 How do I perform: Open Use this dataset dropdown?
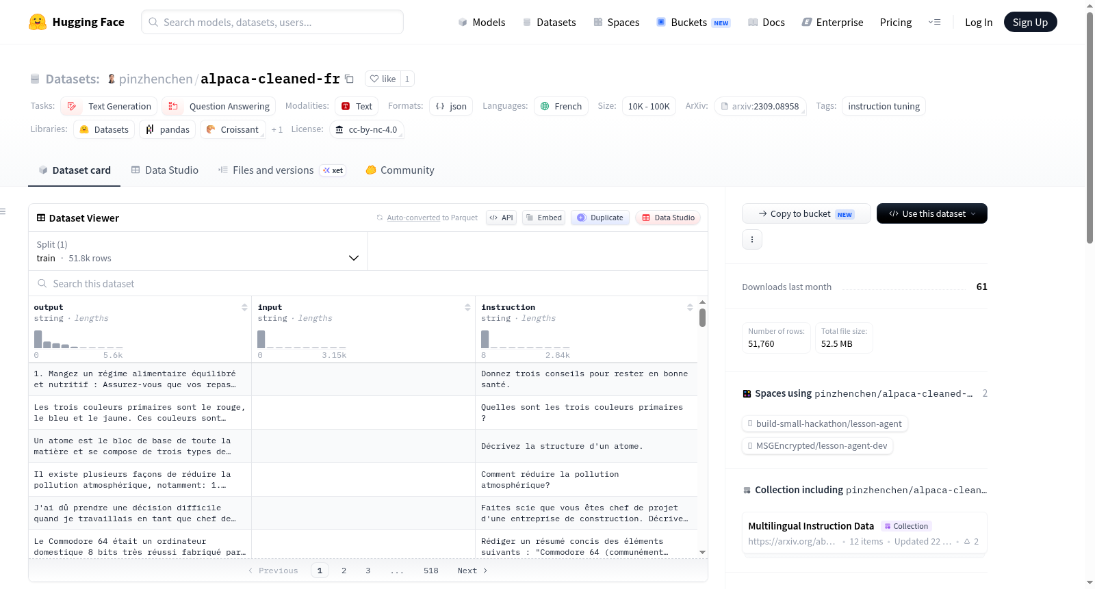pyautogui.click(x=931, y=213)
